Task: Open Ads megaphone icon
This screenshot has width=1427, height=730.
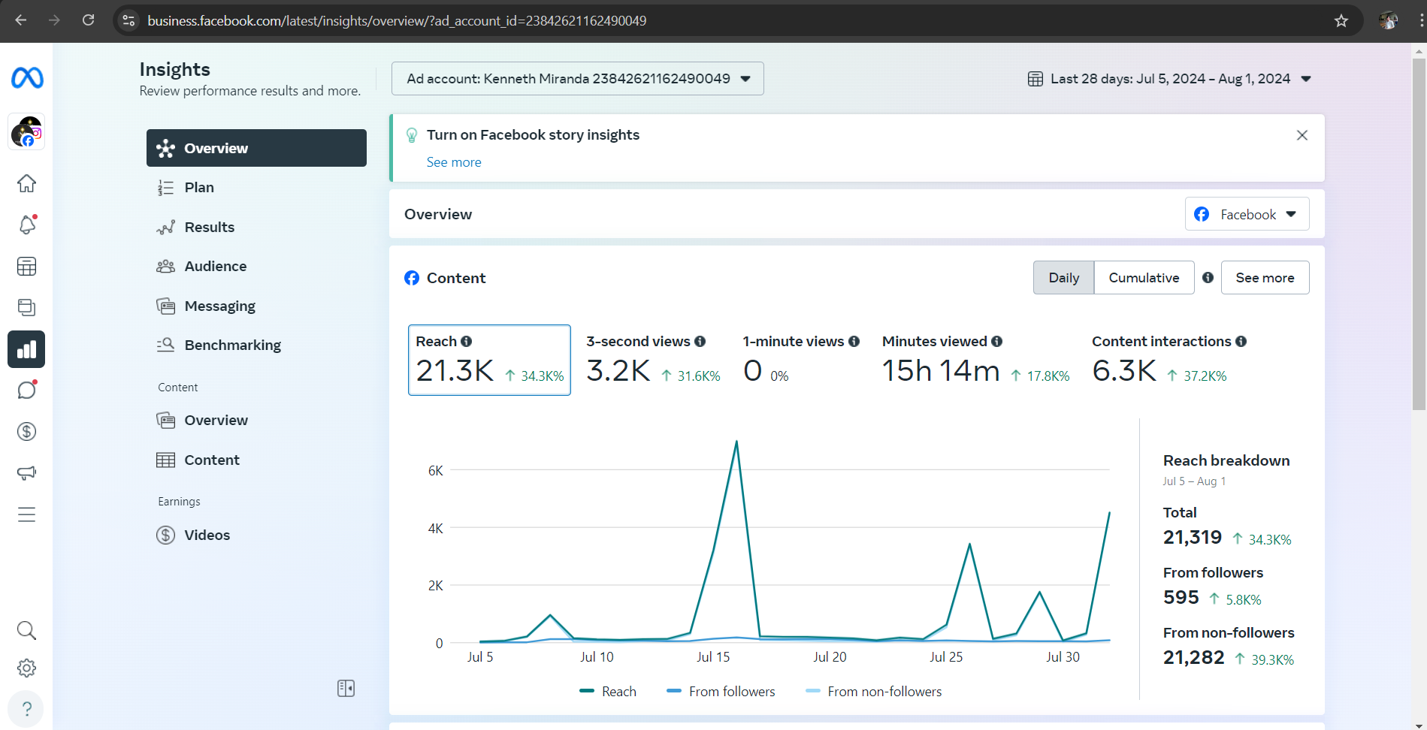Action: coord(27,472)
